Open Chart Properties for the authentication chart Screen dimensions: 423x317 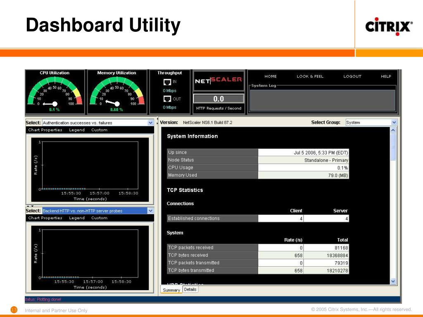pos(45,130)
